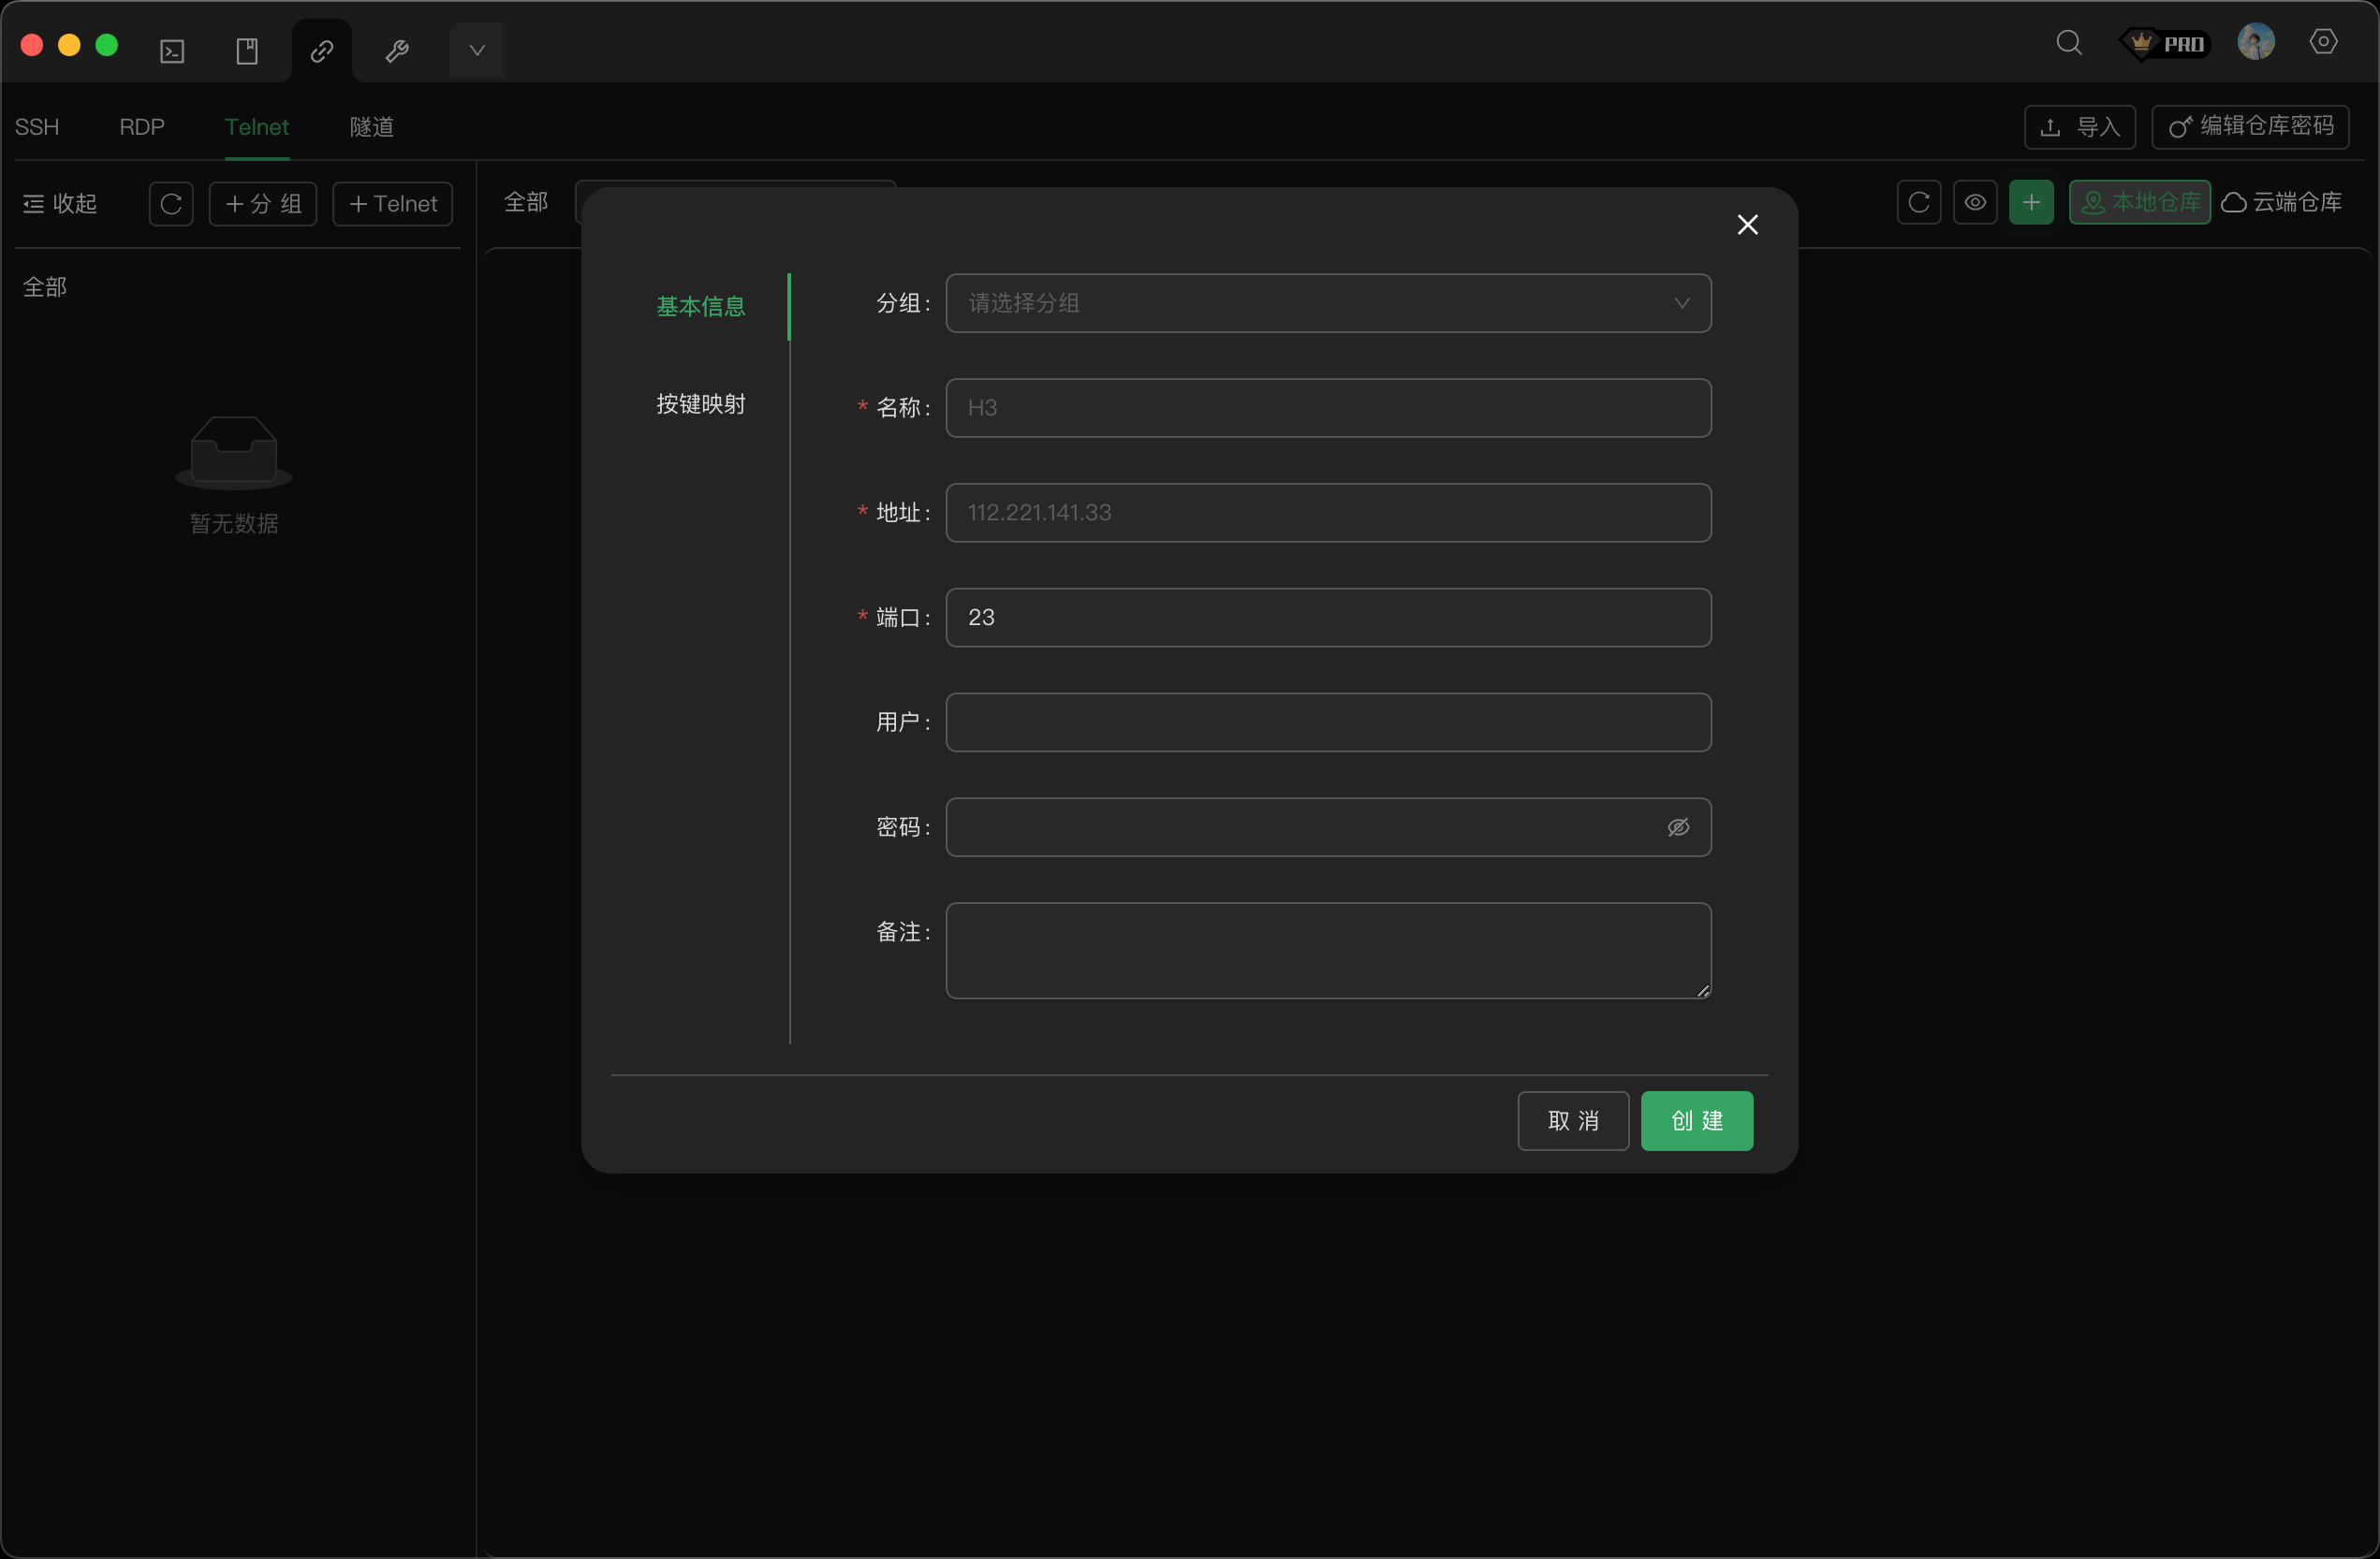Click the green plus icon near 本地仓库
This screenshot has height=1559, width=2380.
point(2032,202)
